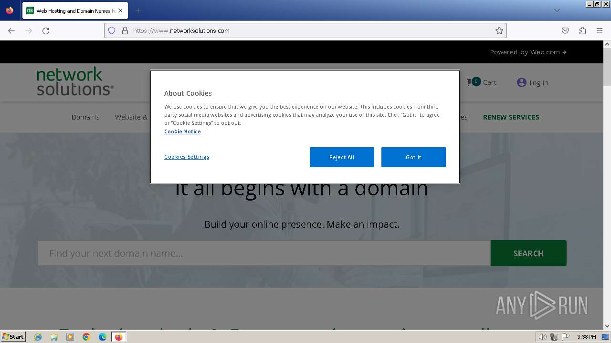
Task: Click the green SEARCH button
Action: 528,253
